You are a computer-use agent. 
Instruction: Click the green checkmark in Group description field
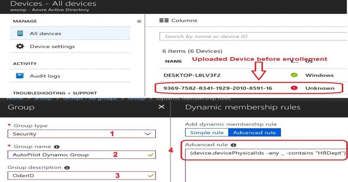point(151,176)
